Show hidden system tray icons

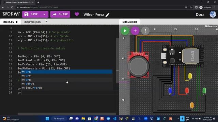coord(178,119)
